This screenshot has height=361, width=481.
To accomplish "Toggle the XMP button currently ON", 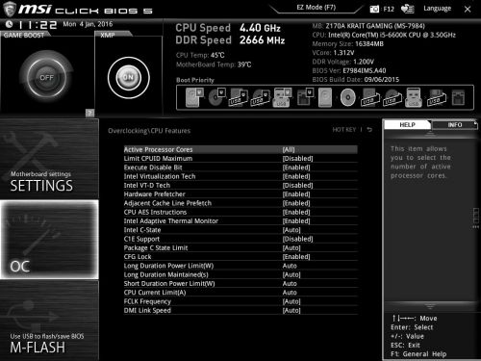I will click(x=129, y=77).
